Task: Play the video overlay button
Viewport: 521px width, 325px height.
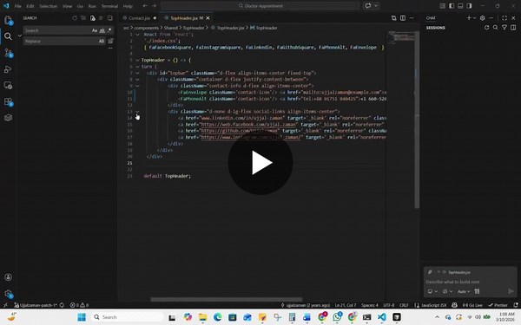Action: (x=260, y=163)
